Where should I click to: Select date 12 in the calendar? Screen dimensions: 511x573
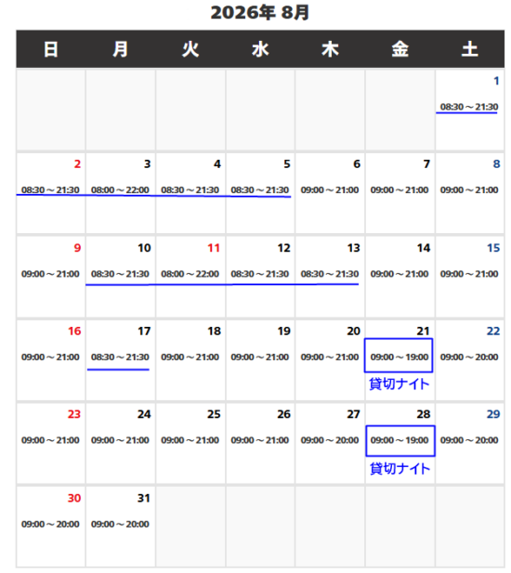[x=283, y=248]
